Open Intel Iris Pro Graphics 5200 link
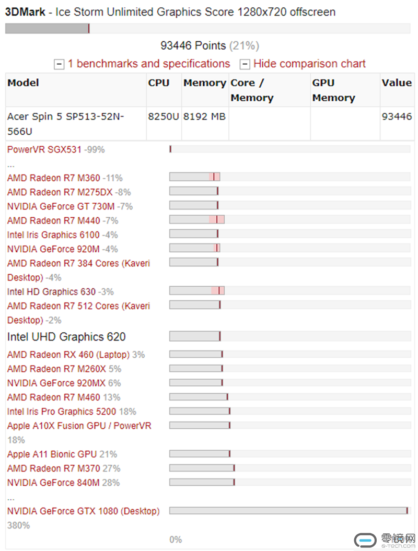Screen dimensions: 418x551 62,412
